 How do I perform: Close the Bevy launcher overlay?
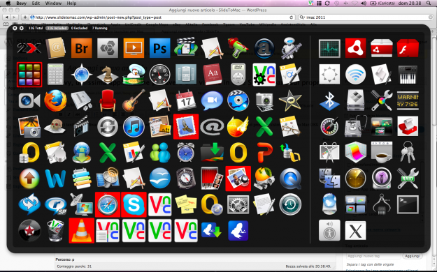coord(15,28)
